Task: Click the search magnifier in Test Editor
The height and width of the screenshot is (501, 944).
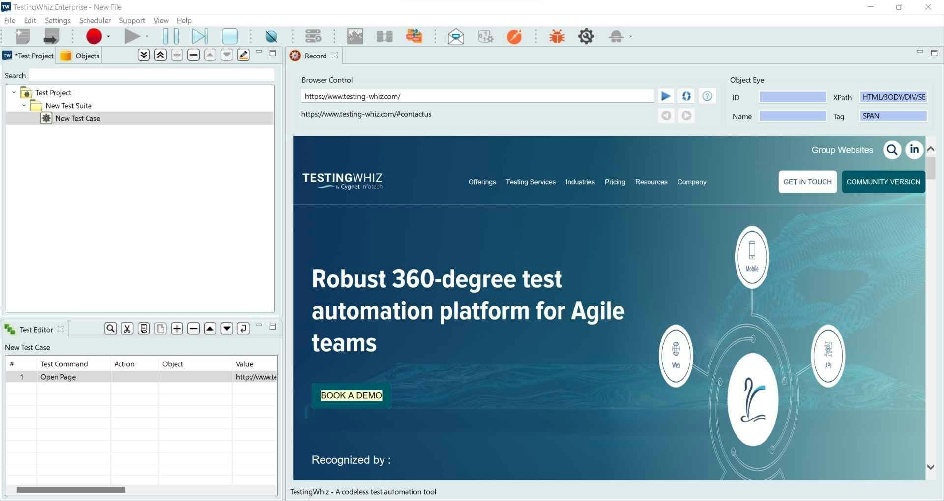Action: click(111, 329)
